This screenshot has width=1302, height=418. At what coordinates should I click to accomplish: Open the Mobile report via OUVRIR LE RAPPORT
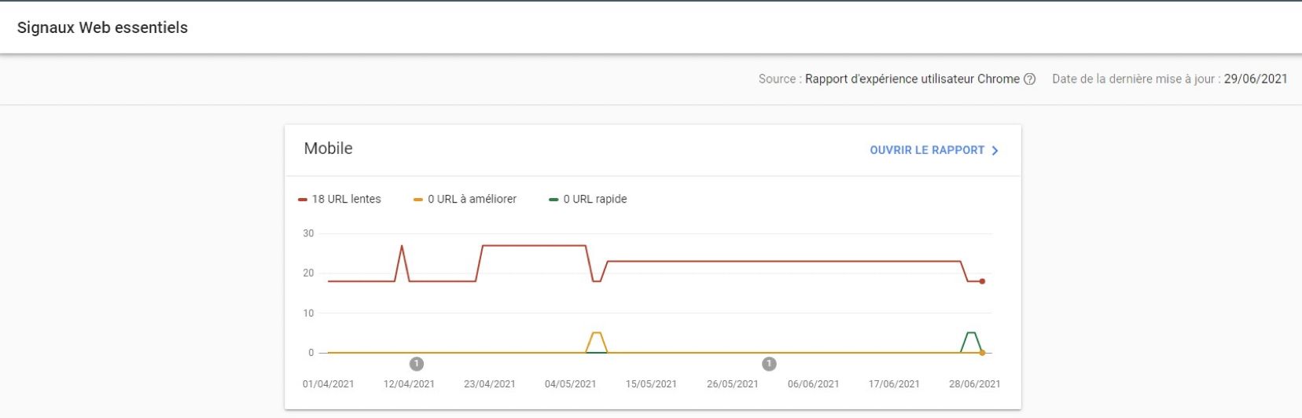point(927,150)
